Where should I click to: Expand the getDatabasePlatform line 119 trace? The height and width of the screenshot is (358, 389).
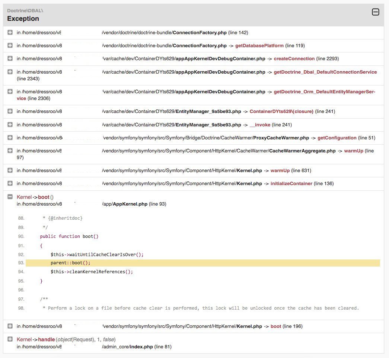pos(10,46)
